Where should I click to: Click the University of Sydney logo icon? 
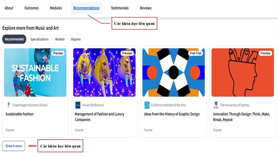pos(216,105)
